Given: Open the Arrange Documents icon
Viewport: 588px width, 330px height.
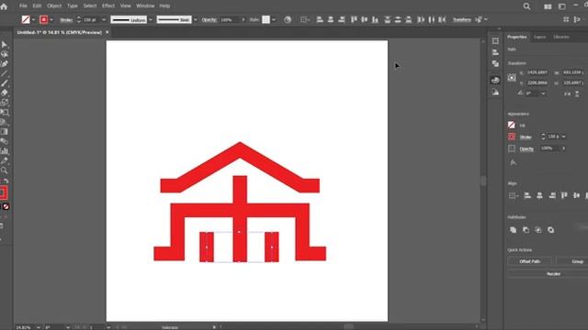Looking at the screenshot, I should point(548,6).
